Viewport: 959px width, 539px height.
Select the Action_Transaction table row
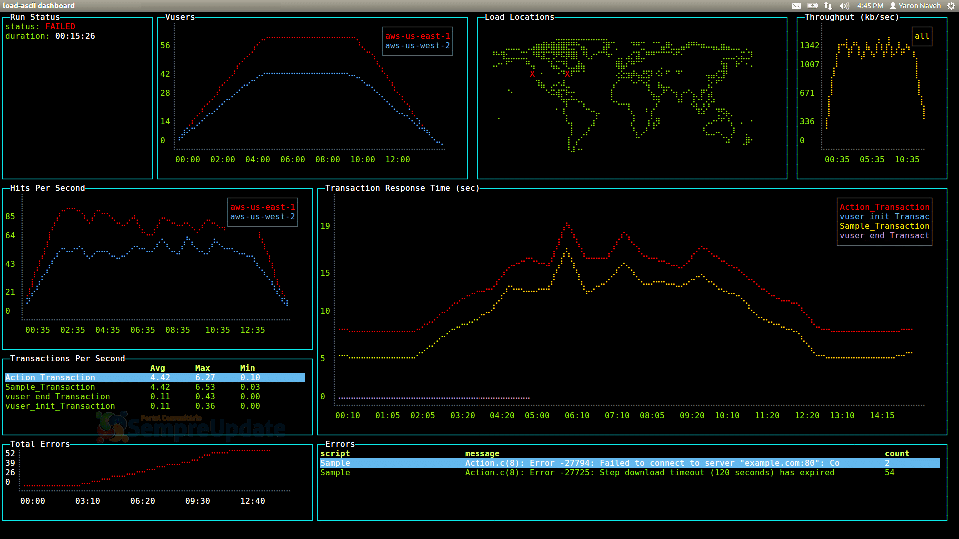point(155,378)
